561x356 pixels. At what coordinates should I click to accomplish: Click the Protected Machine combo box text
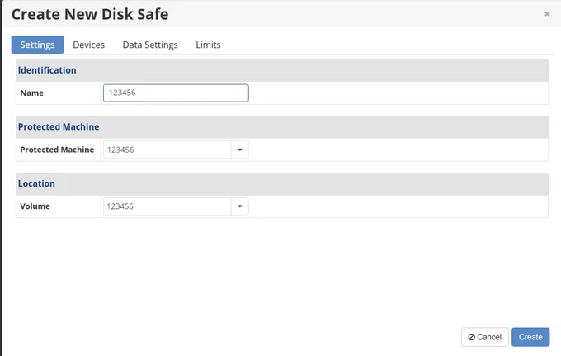167,150
